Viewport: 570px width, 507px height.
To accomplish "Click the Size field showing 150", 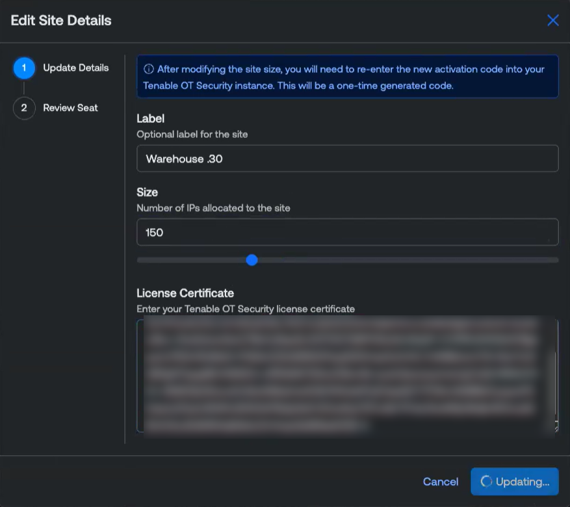I will [348, 232].
